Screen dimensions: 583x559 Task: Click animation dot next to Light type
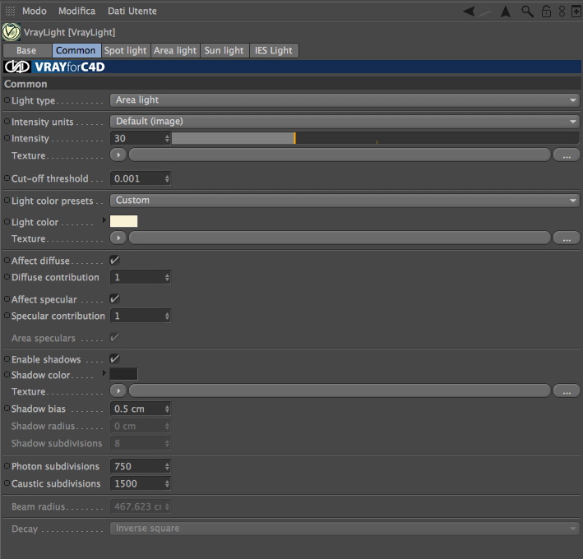tap(7, 99)
